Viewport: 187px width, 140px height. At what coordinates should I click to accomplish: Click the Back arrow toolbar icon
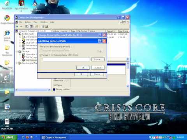(x=17, y=26)
